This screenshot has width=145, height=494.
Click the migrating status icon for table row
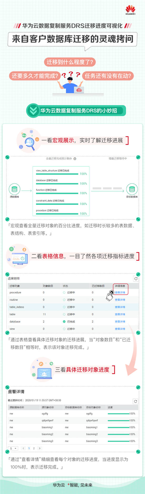point(64,314)
